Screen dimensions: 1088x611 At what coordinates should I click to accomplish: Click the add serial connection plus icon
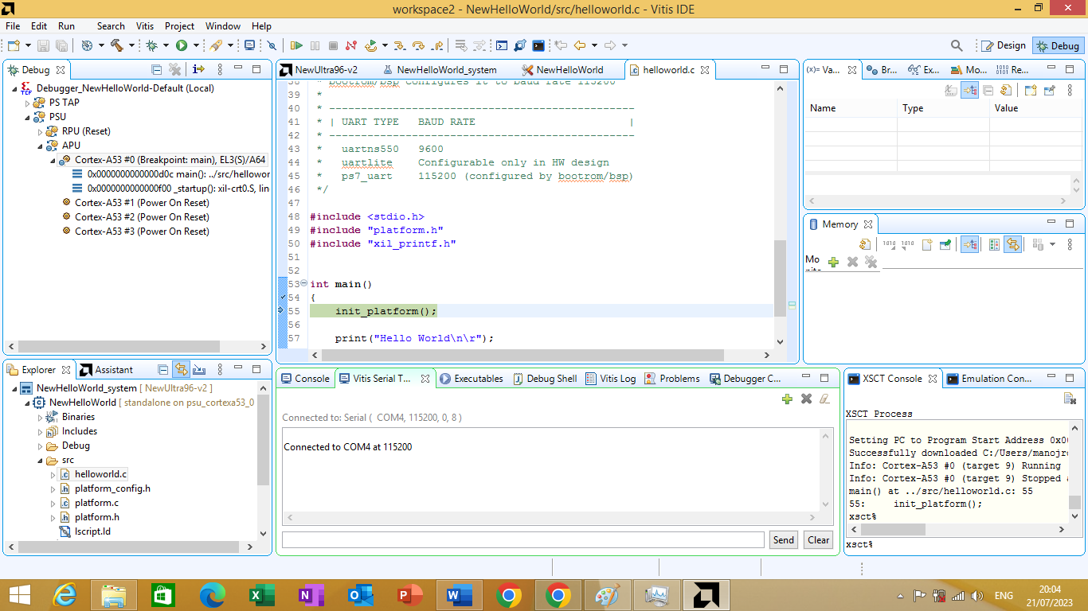[x=787, y=399]
